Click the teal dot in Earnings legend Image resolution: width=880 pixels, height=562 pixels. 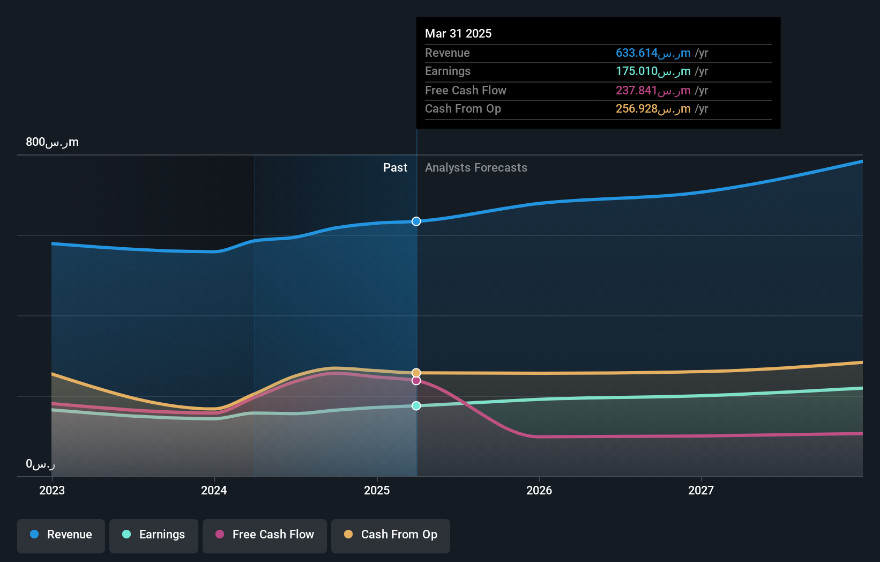click(x=126, y=534)
